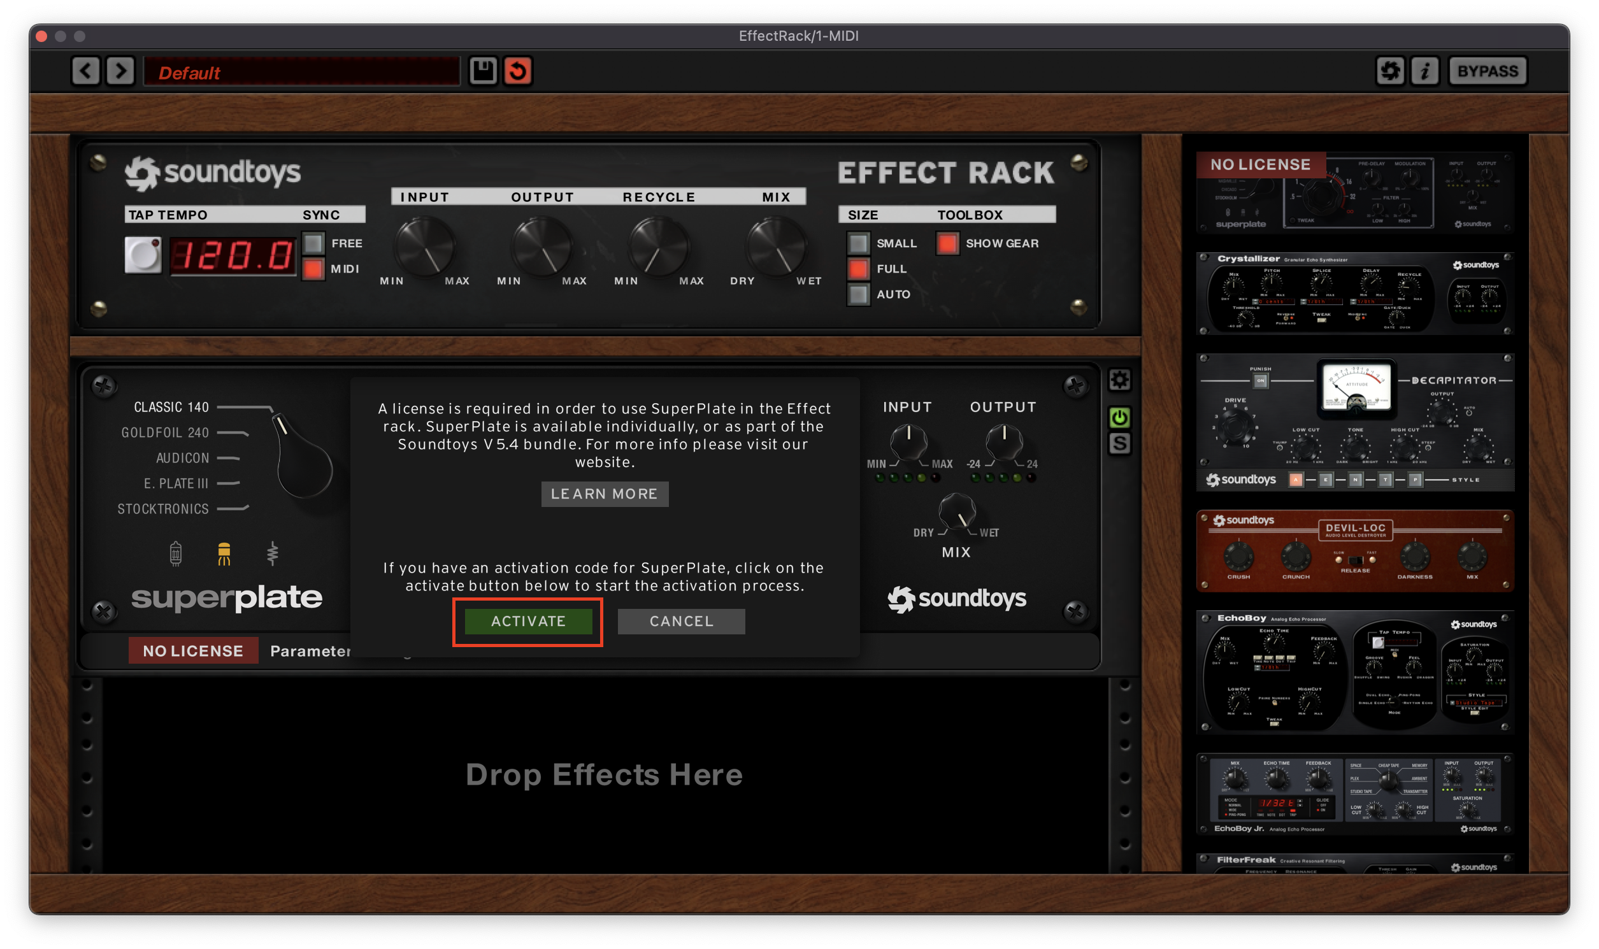Select AUDICON plate model

tap(182, 459)
